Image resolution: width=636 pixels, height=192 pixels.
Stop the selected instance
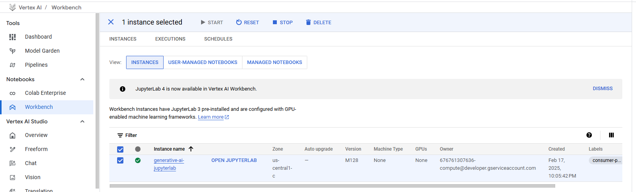283,23
